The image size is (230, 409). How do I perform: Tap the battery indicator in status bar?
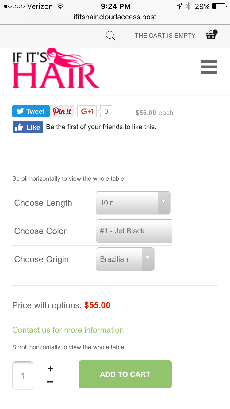click(x=218, y=6)
